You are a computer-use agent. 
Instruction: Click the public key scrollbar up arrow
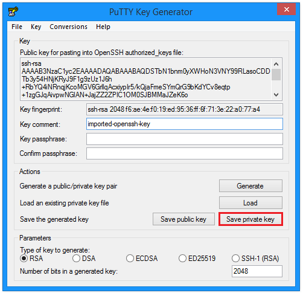click(x=276, y=64)
